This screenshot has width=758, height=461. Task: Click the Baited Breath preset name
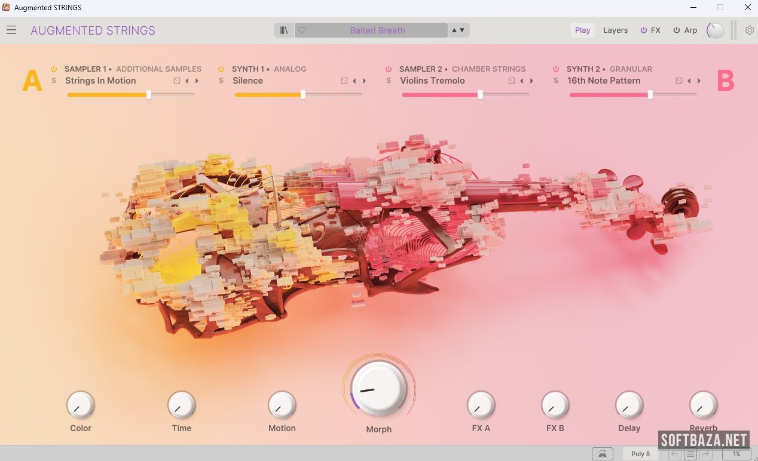click(377, 30)
